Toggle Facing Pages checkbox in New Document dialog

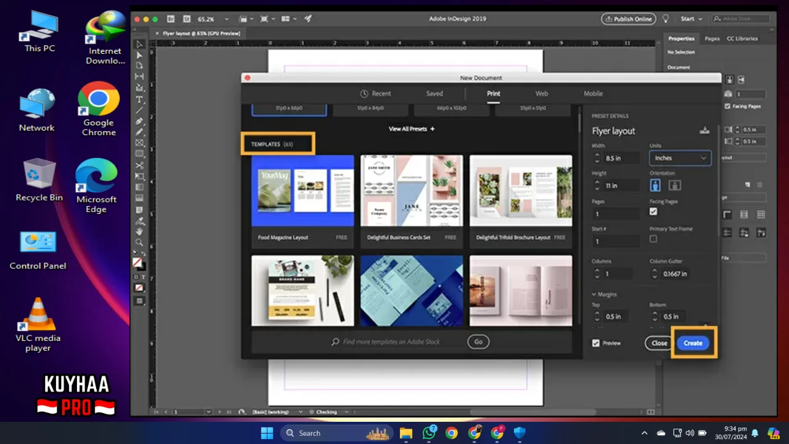(653, 212)
